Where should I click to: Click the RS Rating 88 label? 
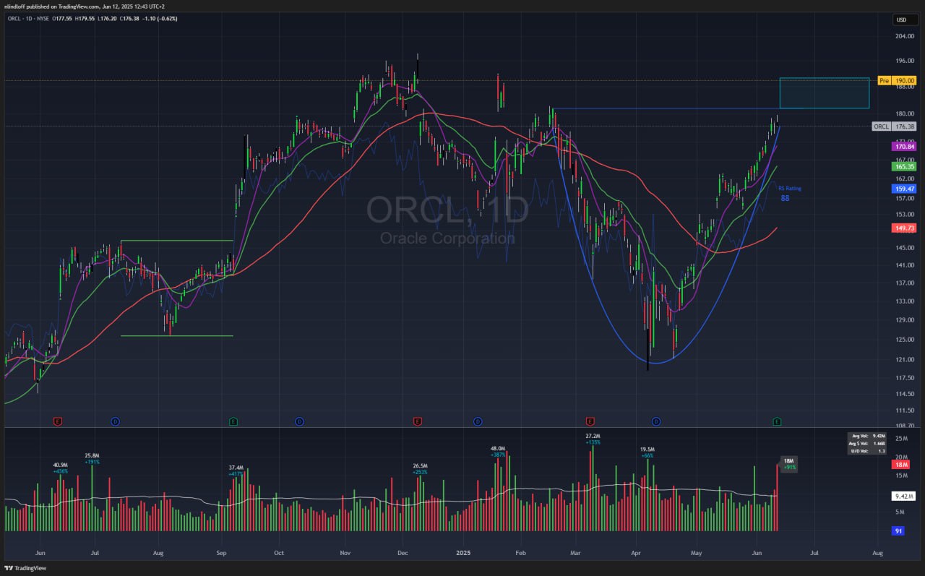[x=789, y=192]
